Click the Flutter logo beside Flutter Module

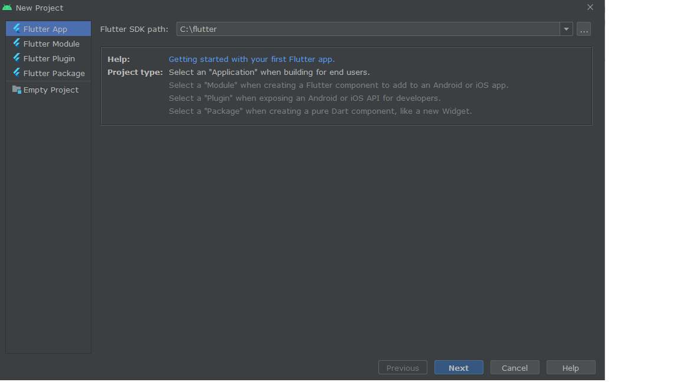[17, 43]
